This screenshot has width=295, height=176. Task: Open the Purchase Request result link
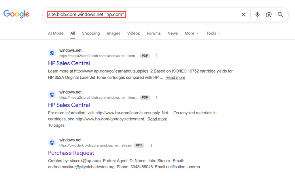71,153
